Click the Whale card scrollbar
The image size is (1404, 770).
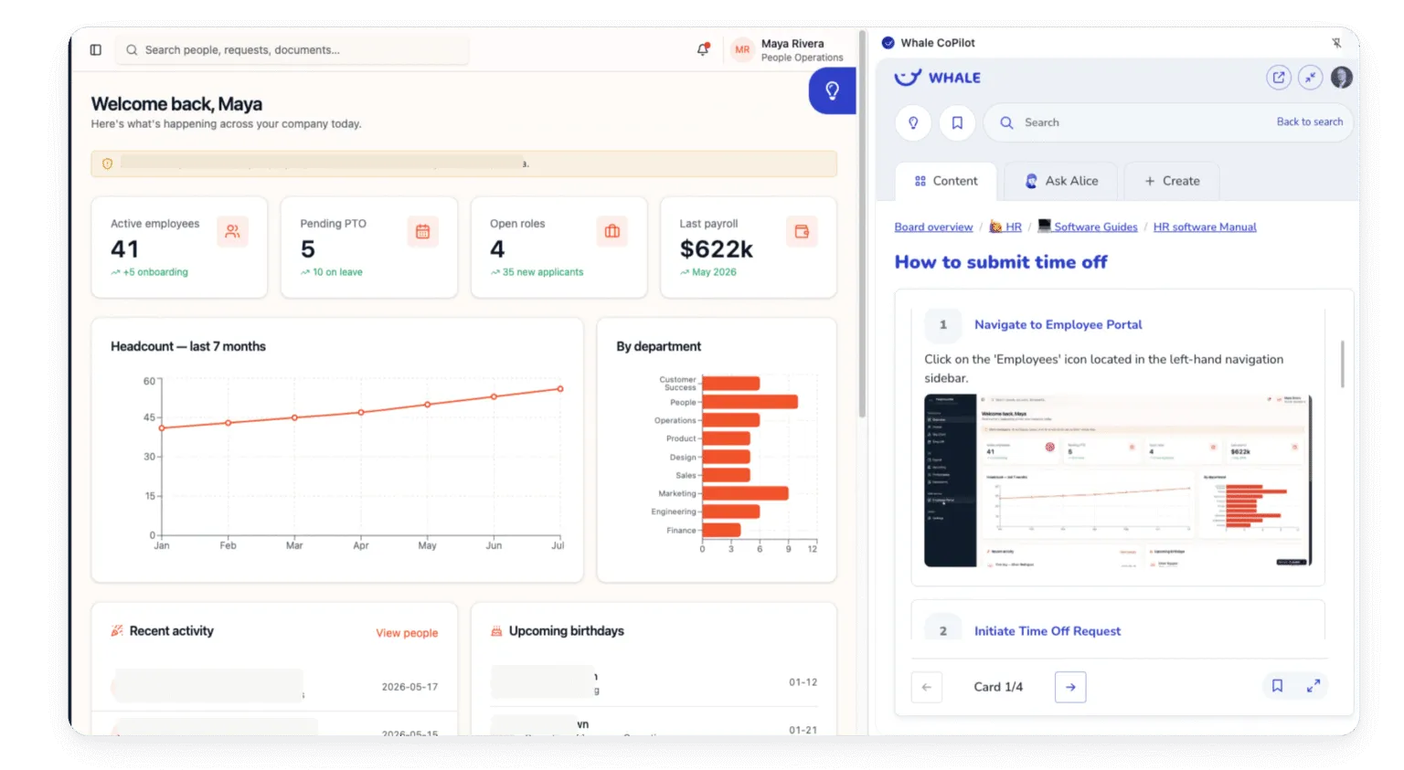(1342, 364)
